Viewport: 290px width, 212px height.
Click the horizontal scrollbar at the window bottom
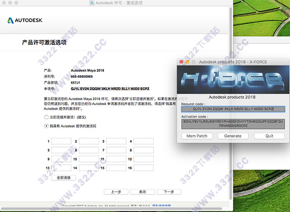click(112, 209)
